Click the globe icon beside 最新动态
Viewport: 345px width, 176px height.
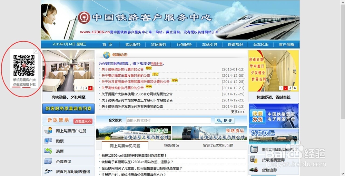107,55
